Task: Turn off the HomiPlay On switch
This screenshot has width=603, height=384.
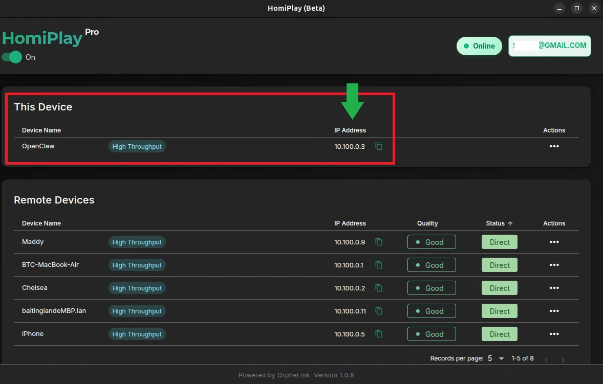Action: point(12,57)
